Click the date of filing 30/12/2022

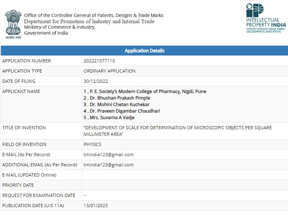(x=96, y=81)
